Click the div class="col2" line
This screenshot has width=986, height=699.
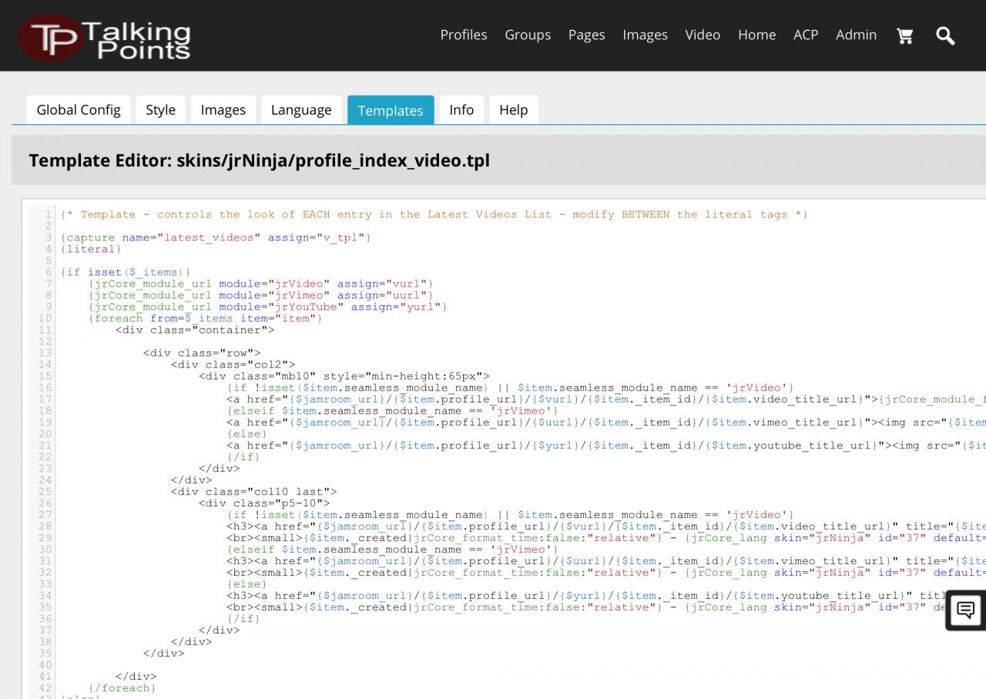click(233, 365)
